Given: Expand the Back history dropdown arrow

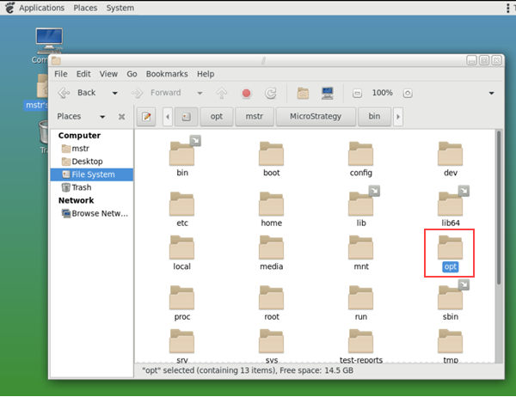Looking at the screenshot, I should [113, 93].
